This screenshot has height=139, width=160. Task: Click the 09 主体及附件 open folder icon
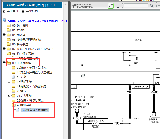pos(9,63)
